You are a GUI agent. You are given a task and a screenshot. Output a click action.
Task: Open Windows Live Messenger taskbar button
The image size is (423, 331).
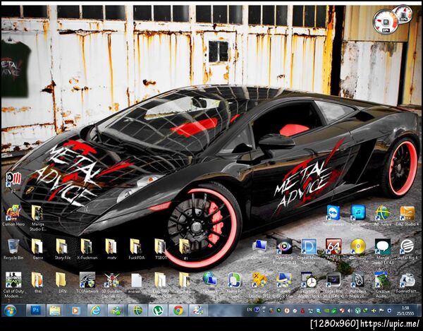pyautogui.click(x=116, y=311)
